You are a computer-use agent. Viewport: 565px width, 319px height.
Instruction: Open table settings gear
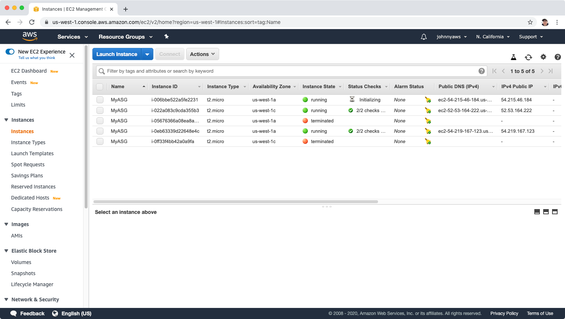tap(543, 57)
